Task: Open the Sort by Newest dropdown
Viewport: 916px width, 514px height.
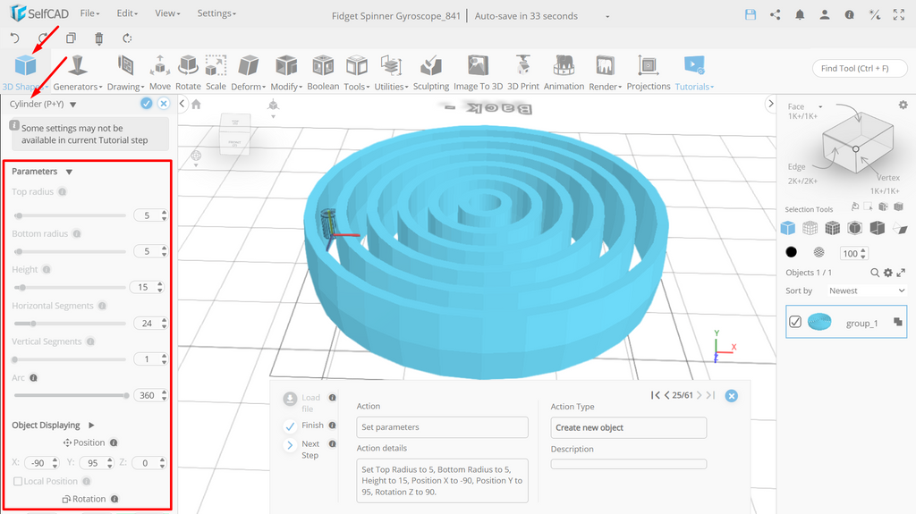Action: coord(866,291)
